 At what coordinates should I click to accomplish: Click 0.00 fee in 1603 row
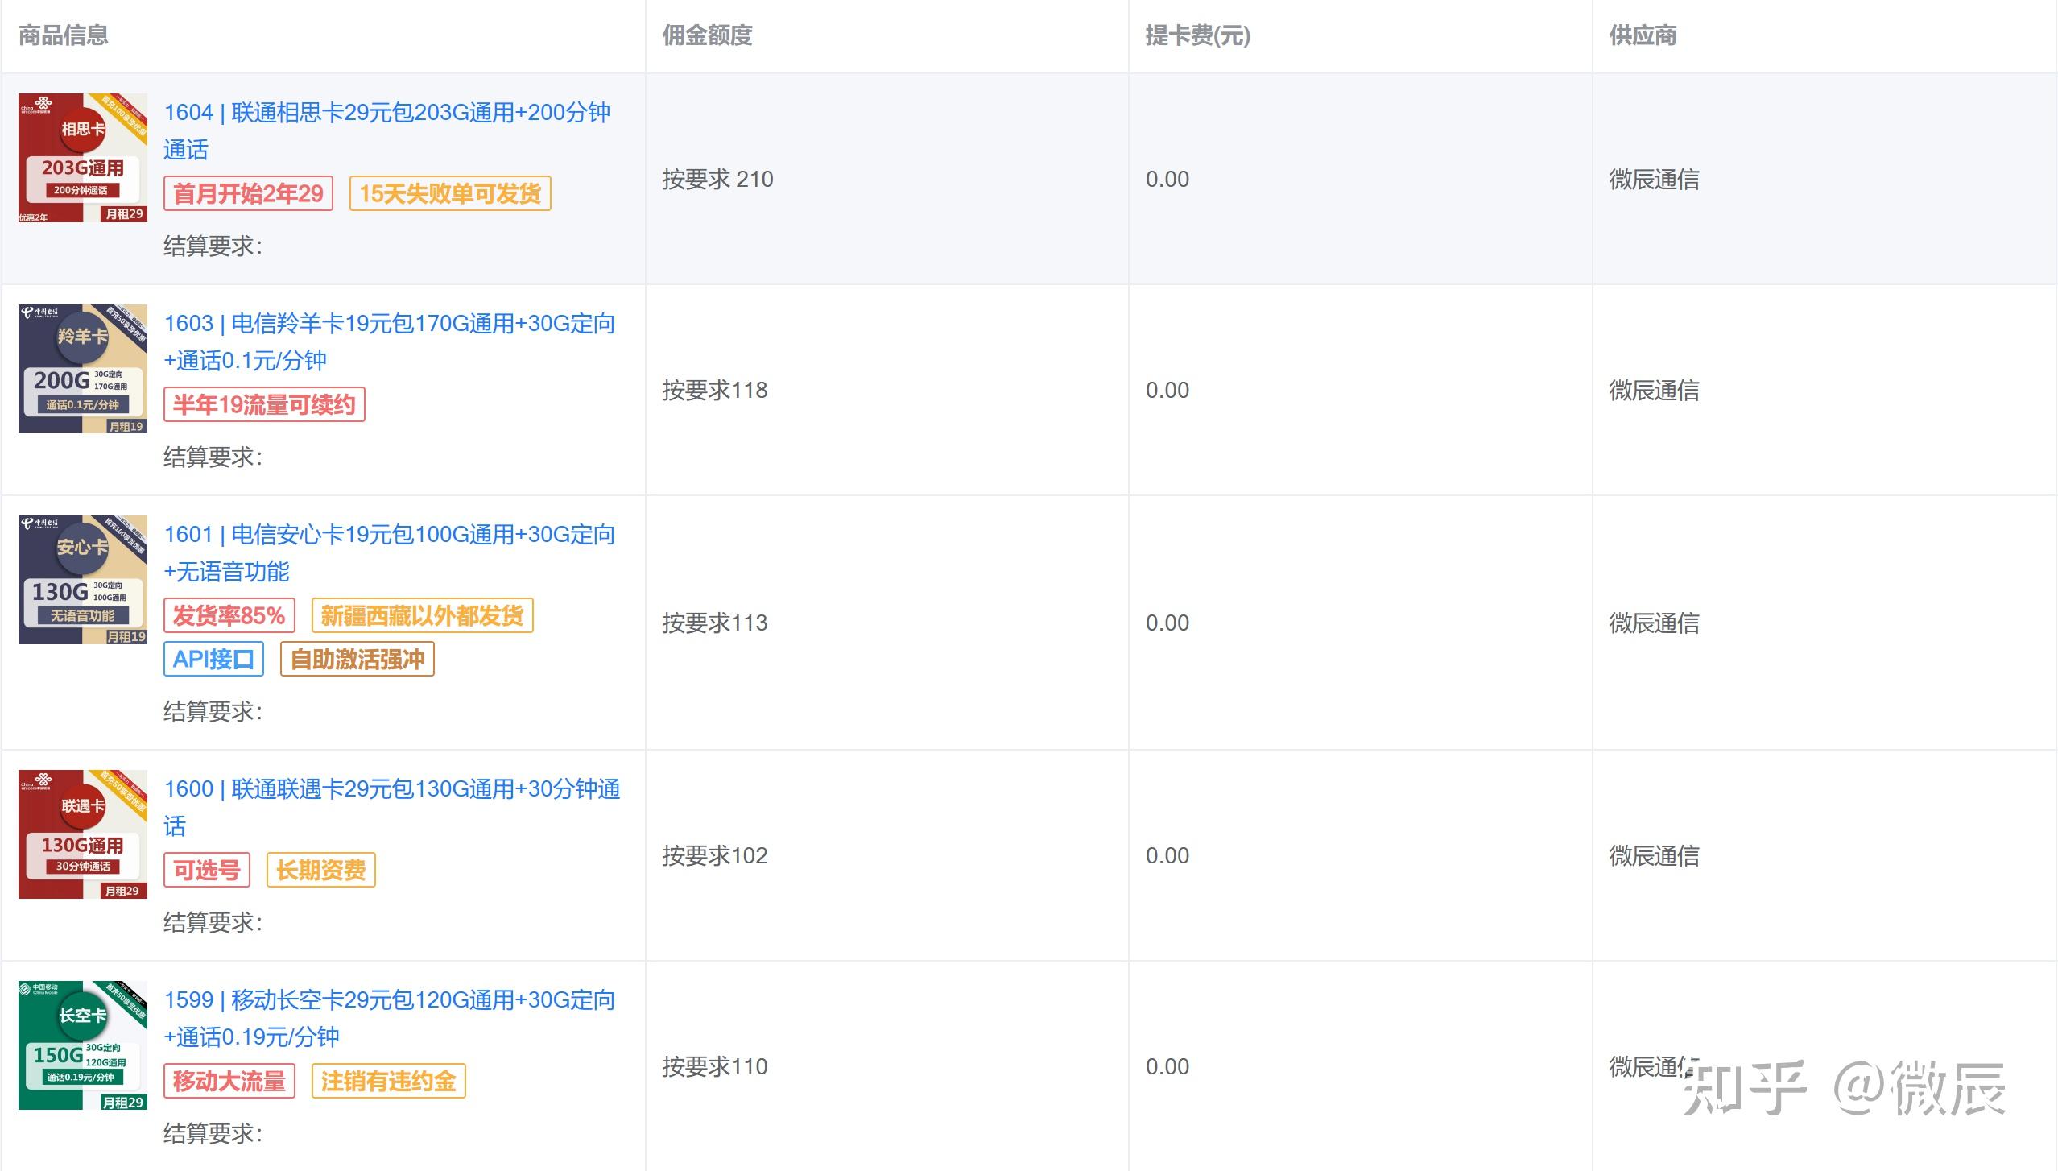point(1167,390)
